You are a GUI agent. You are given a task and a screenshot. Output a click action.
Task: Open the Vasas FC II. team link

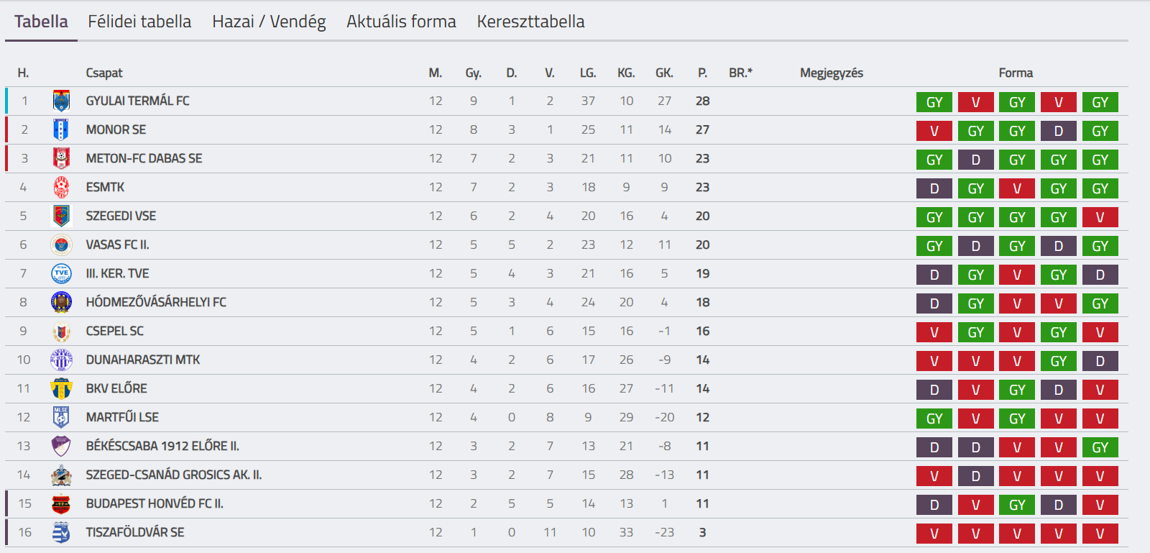pos(117,244)
